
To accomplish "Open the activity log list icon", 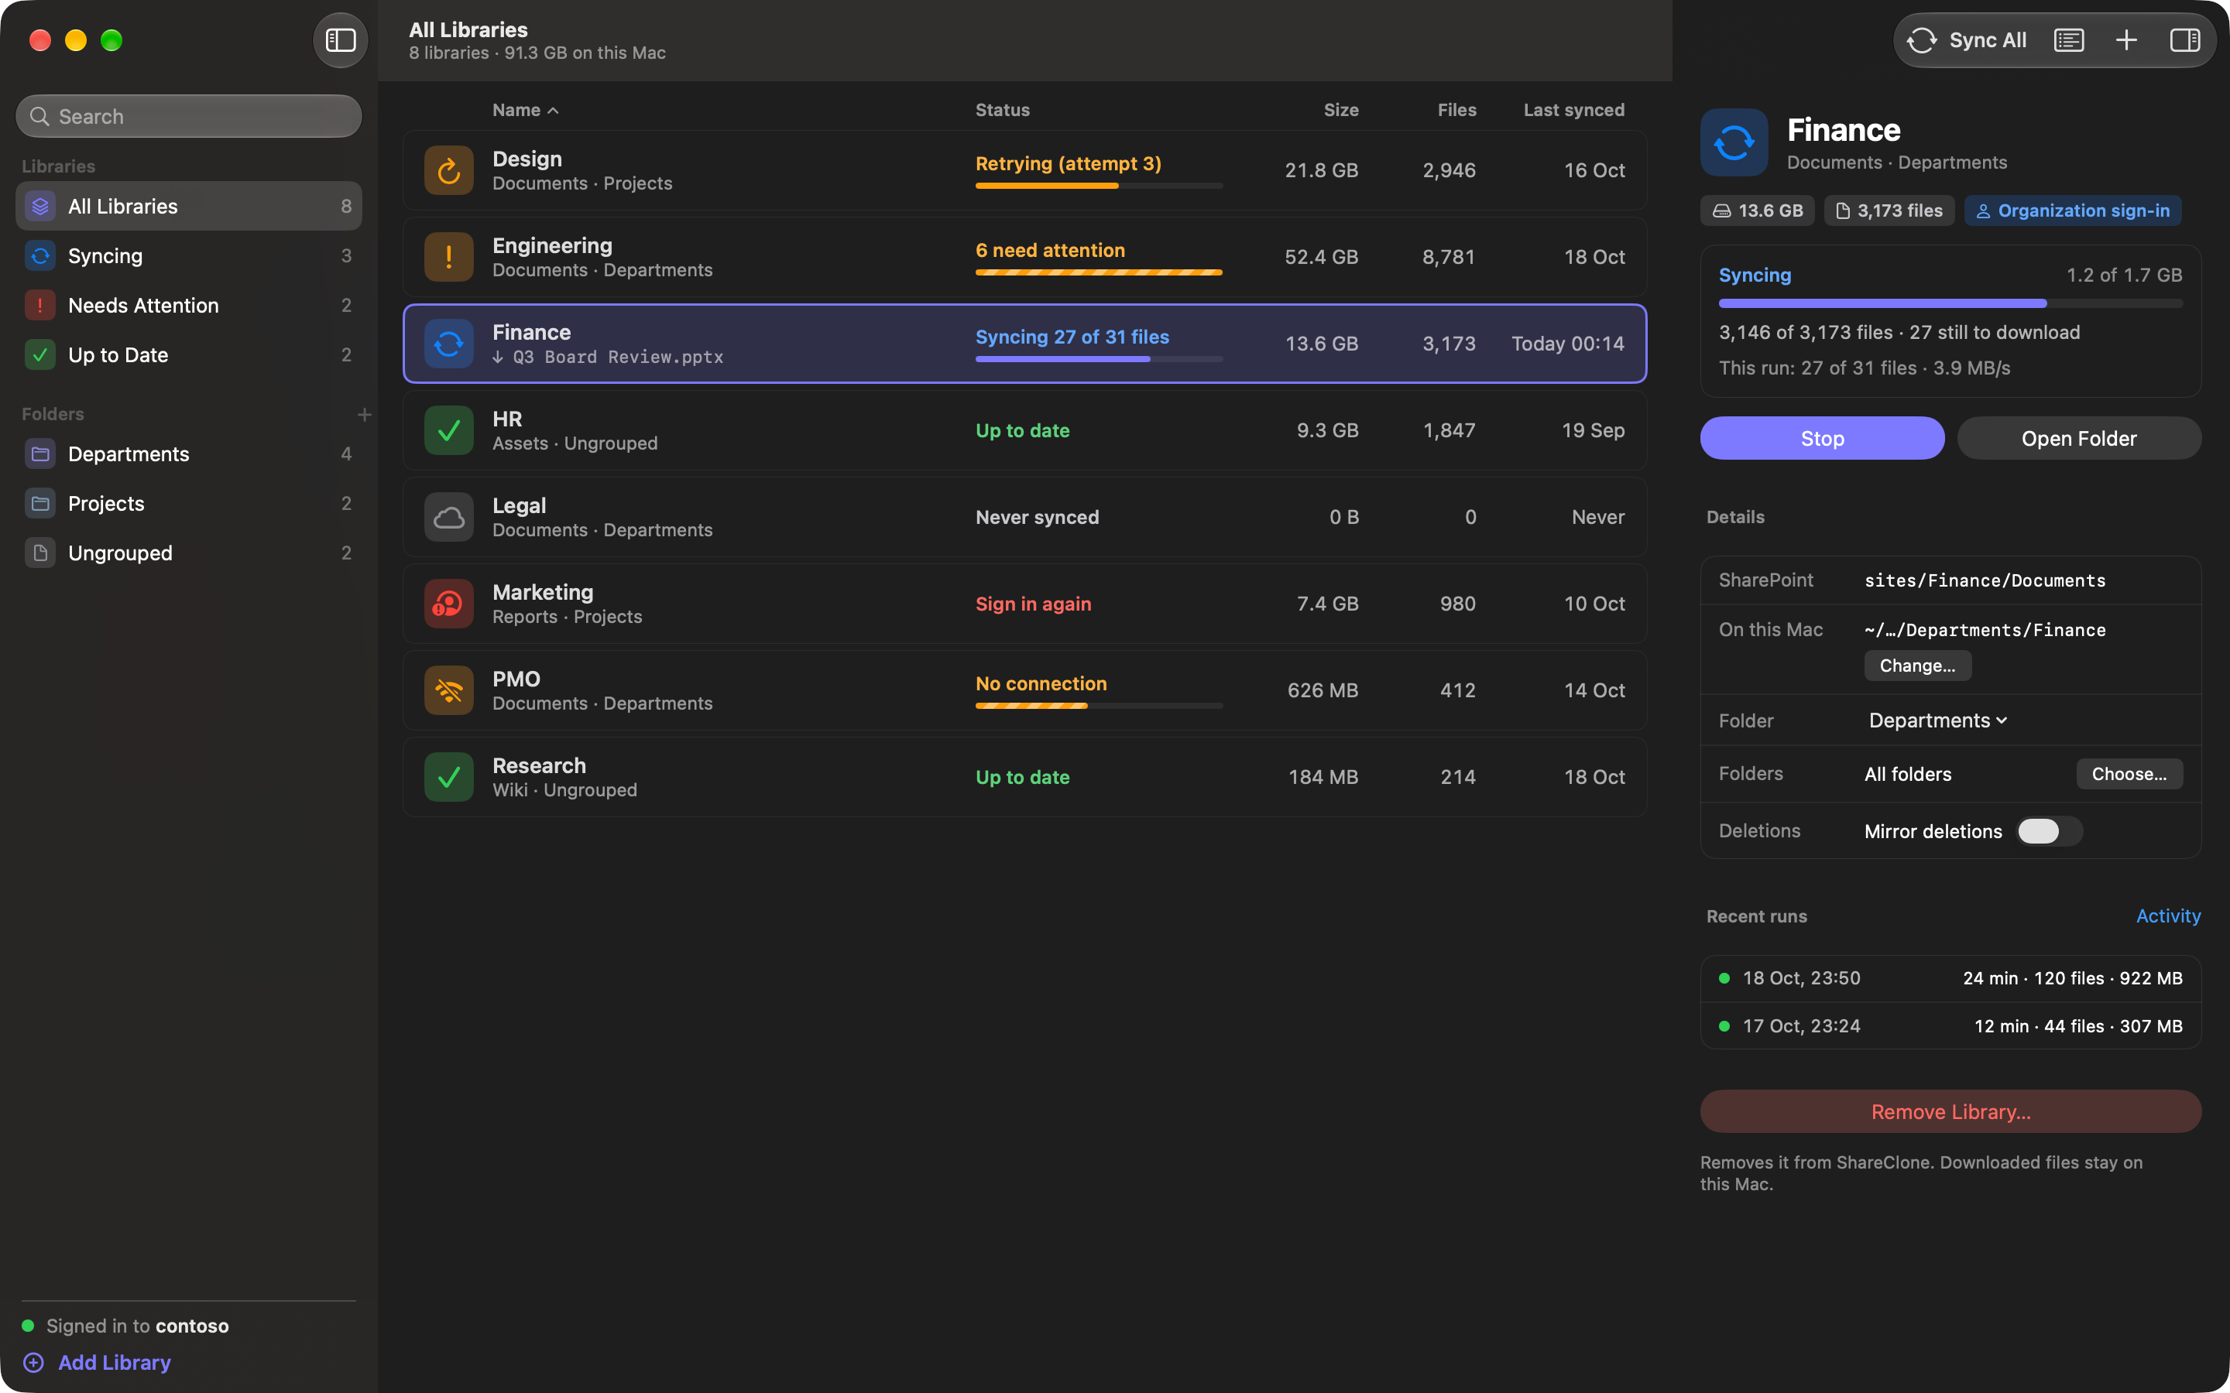I will tap(2069, 40).
